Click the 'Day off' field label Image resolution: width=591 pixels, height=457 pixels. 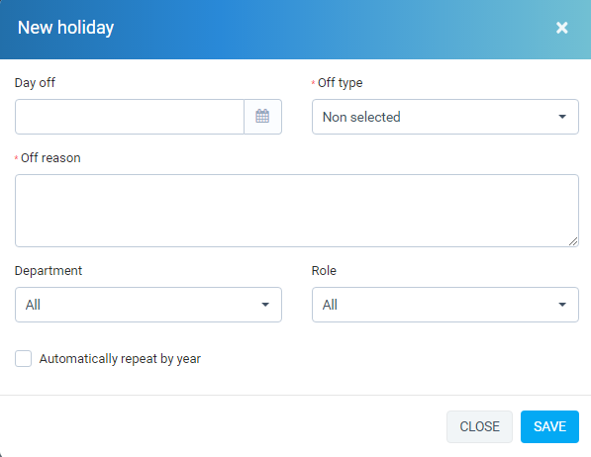[x=35, y=82]
